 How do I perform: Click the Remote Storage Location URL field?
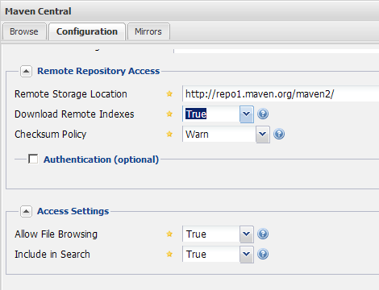tap(281, 93)
